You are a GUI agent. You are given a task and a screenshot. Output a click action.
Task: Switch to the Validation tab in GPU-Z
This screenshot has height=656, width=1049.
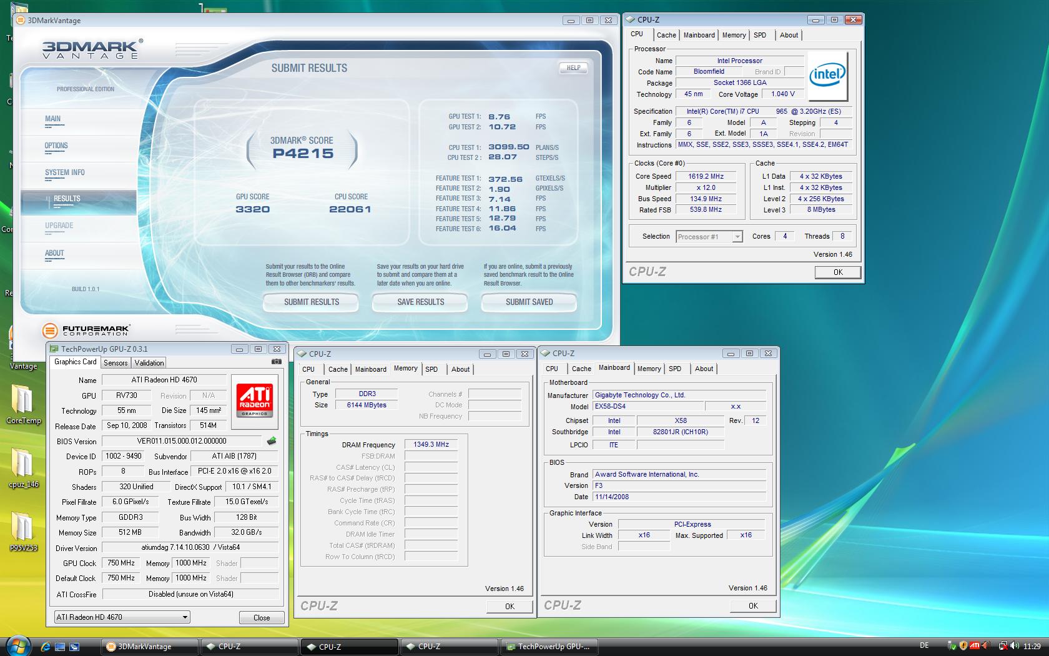pos(149,362)
